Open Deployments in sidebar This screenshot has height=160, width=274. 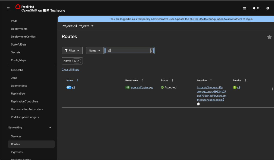point(19,29)
